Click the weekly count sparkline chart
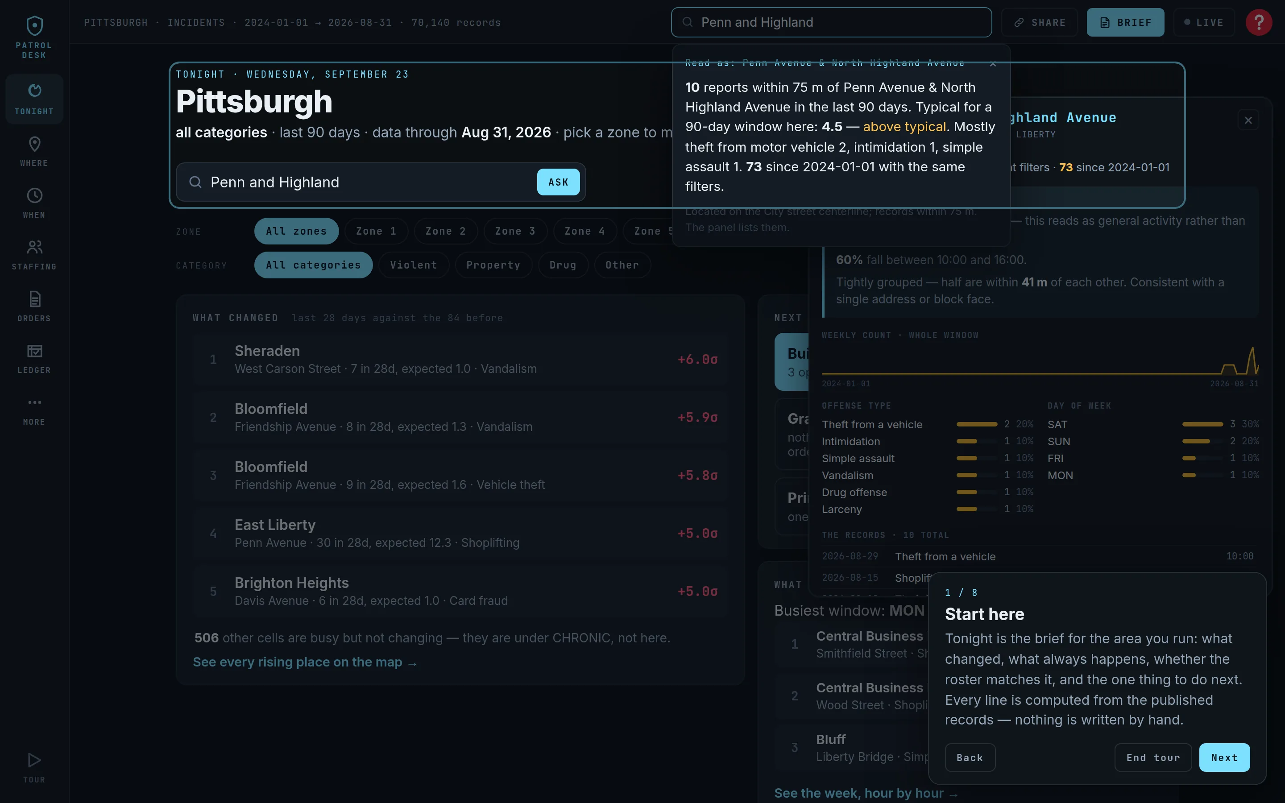The height and width of the screenshot is (803, 1285). click(x=1040, y=360)
